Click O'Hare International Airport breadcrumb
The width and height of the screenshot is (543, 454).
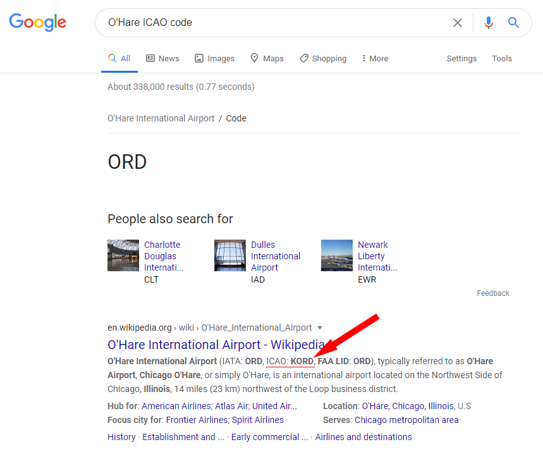point(161,118)
